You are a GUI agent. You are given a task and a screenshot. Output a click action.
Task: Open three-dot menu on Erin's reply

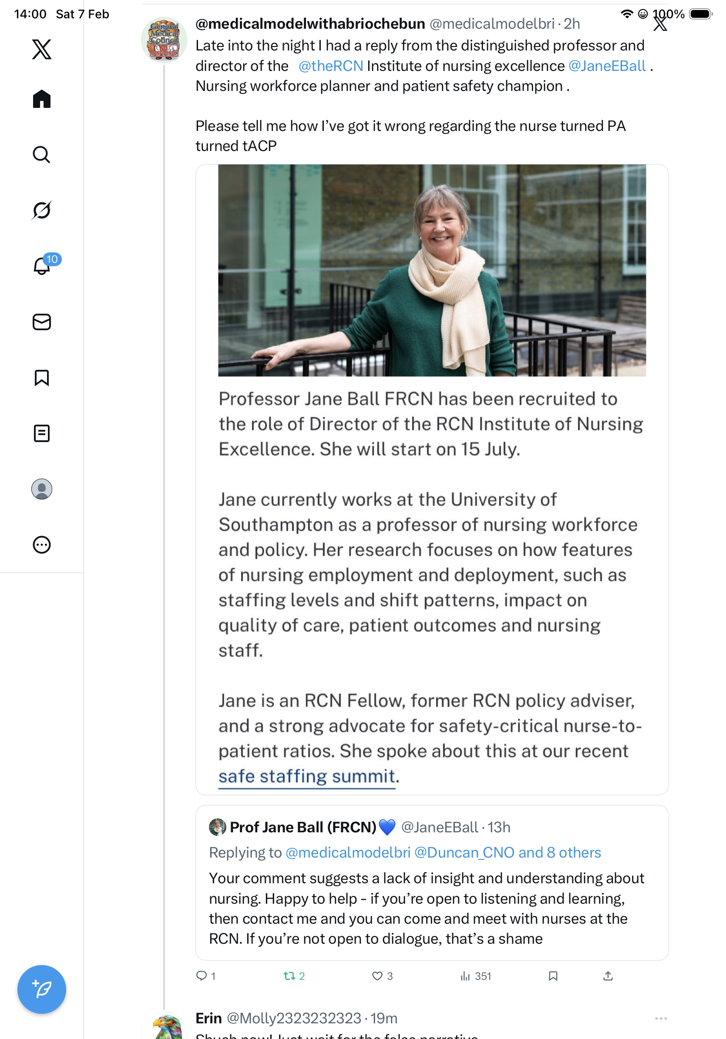coord(661,1019)
